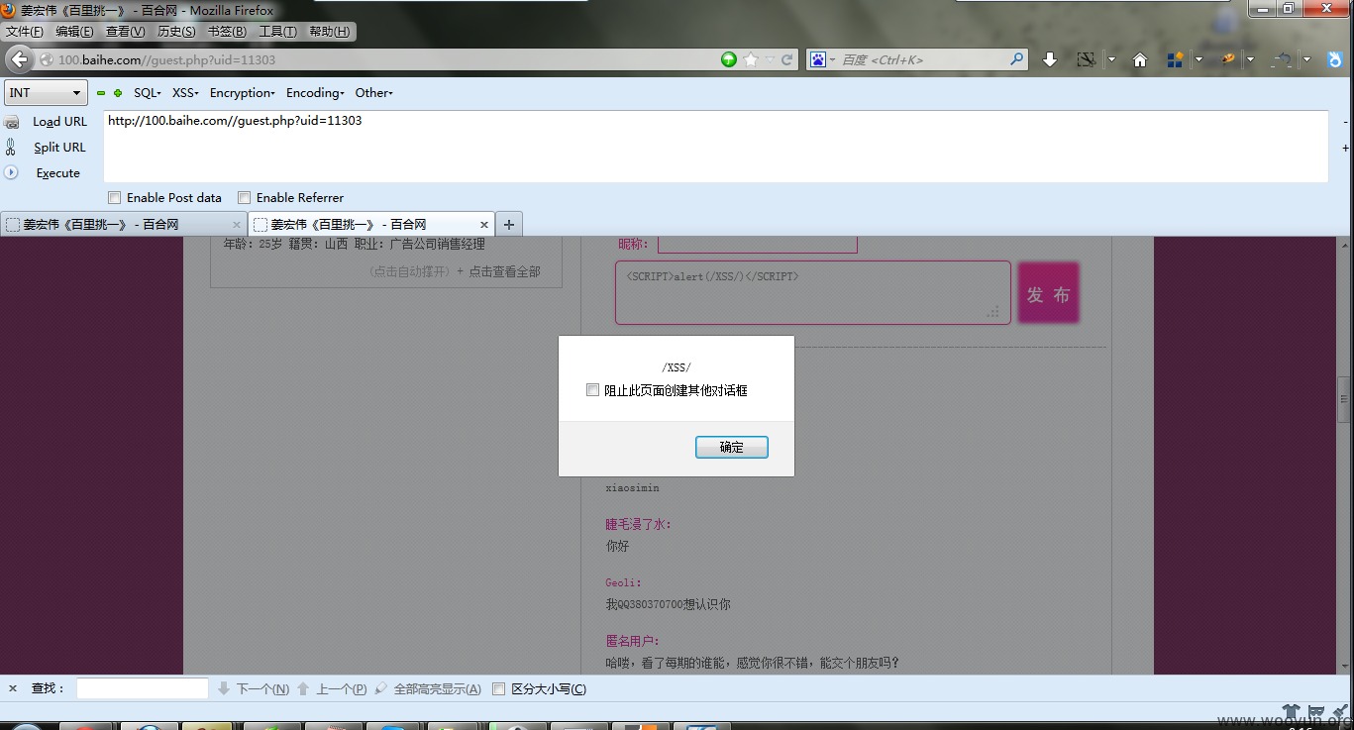Screen dimensions: 1354x730
Task: Switch to the inactive 姜宏伟 tab
Action: tap(122, 225)
